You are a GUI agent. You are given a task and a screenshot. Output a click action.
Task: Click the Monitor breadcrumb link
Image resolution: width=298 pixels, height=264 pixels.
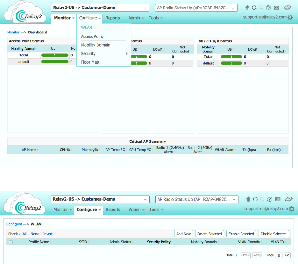coord(13,32)
